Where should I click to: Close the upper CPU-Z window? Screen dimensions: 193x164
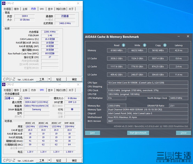click(x=78, y=3)
